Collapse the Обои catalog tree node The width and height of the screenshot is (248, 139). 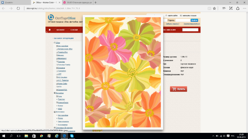(x=54, y=43)
